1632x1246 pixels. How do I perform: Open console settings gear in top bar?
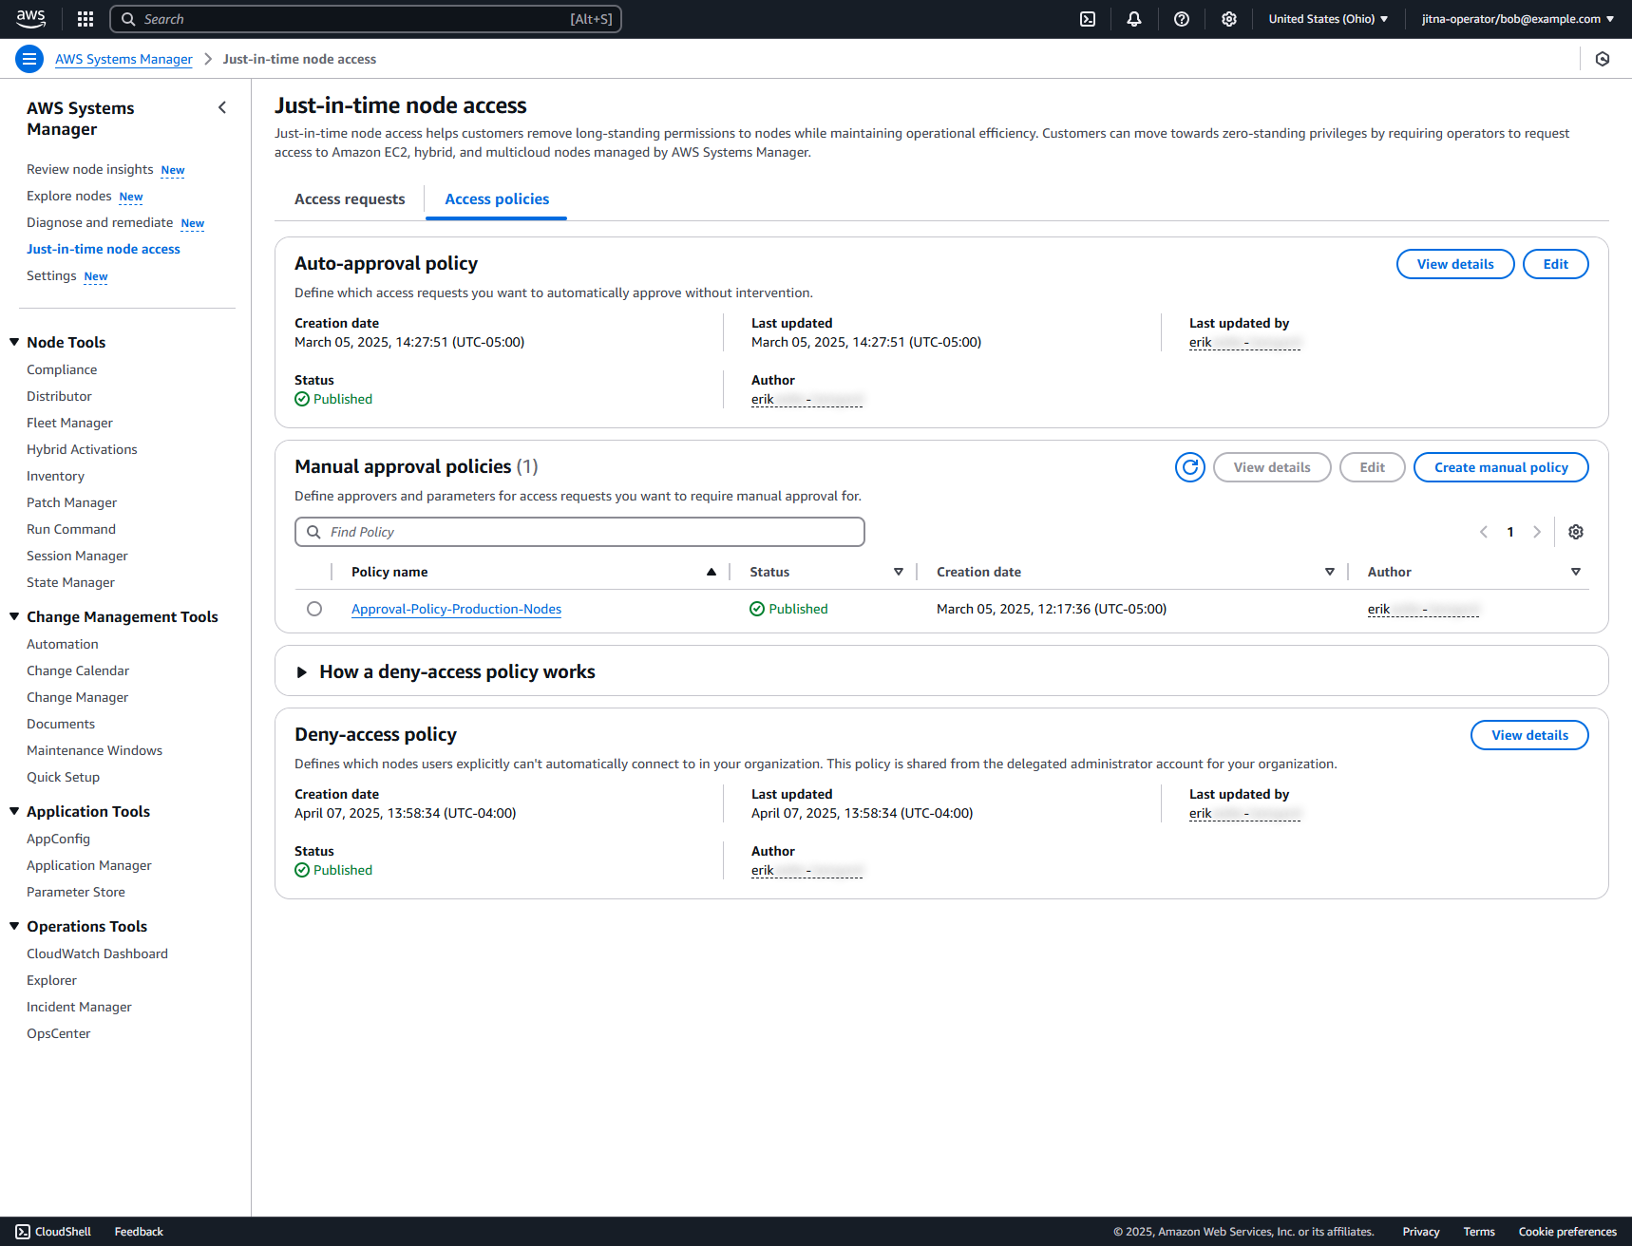pyautogui.click(x=1229, y=19)
